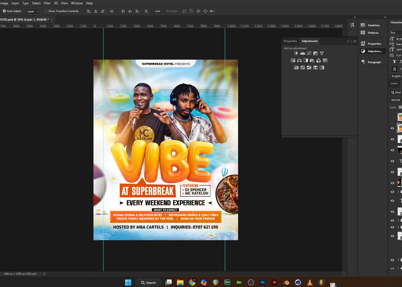Screen dimensions: 402x287
Task: Toggle faux bold in Character panel
Action: point(395,62)
